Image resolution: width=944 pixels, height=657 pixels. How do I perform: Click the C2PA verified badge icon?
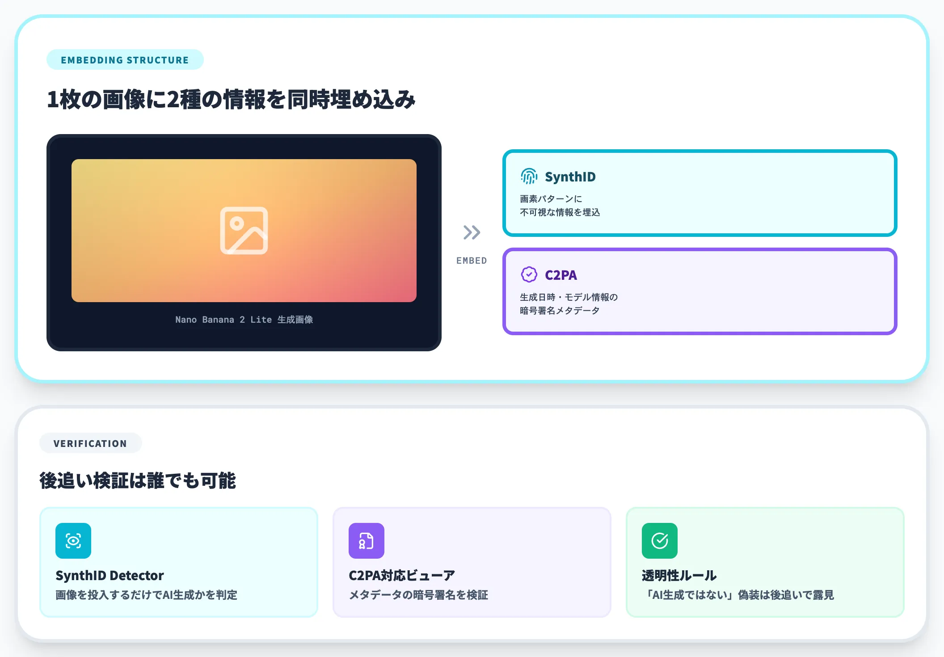(x=529, y=274)
